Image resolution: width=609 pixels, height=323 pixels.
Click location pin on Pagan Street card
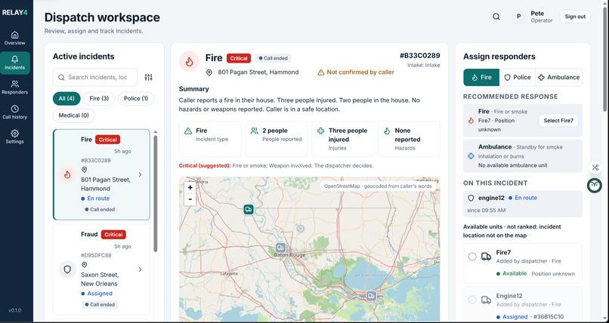85,170
